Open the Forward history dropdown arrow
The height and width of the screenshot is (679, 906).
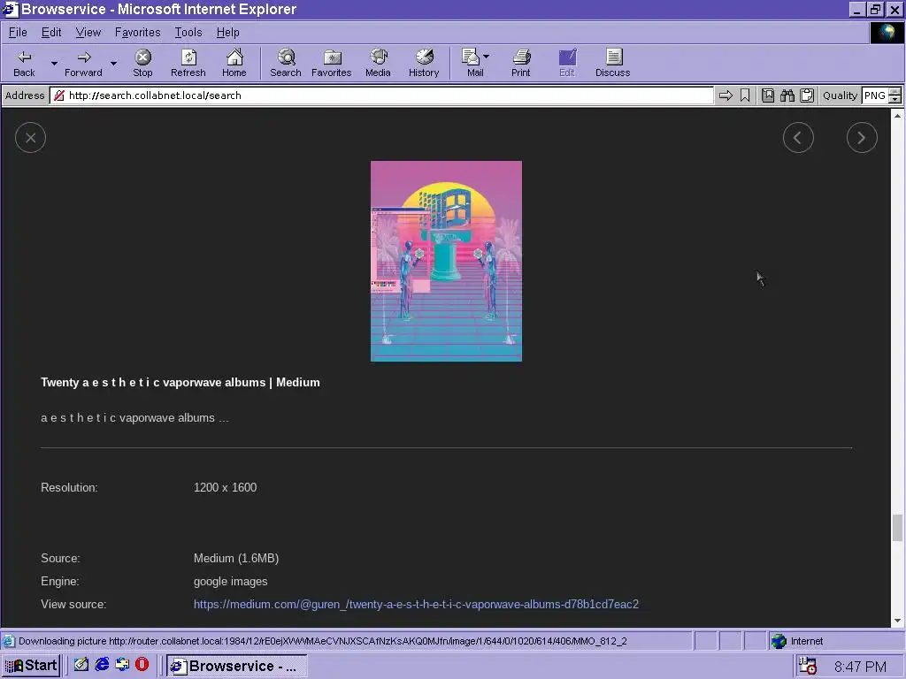click(113, 64)
